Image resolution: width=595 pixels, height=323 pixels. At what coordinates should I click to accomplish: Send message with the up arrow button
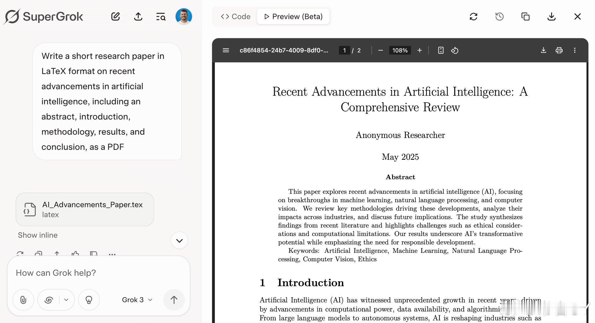click(174, 300)
